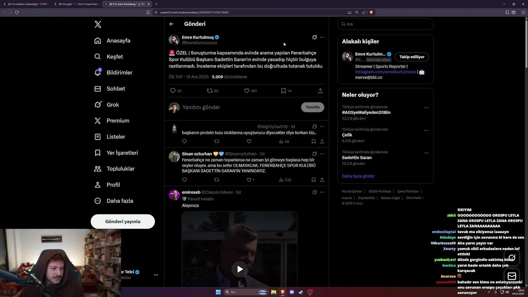Expand options for Sadettin Saran trend
This screenshot has height=297, width=528.
click(426, 153)
